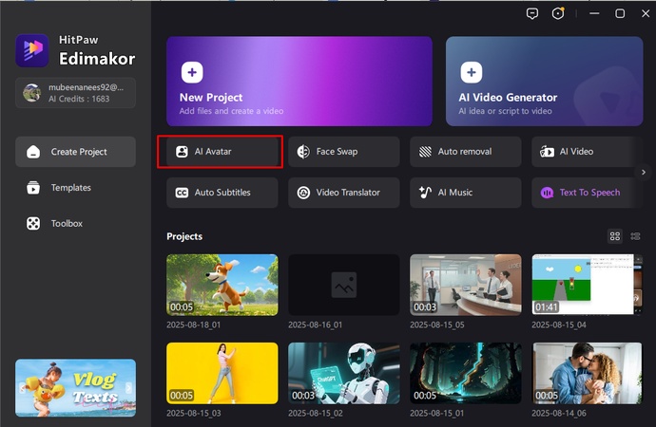The height and width of the screenshot is (427, 656).
Task: Minimize the Edimakor window
Action: 594,14
